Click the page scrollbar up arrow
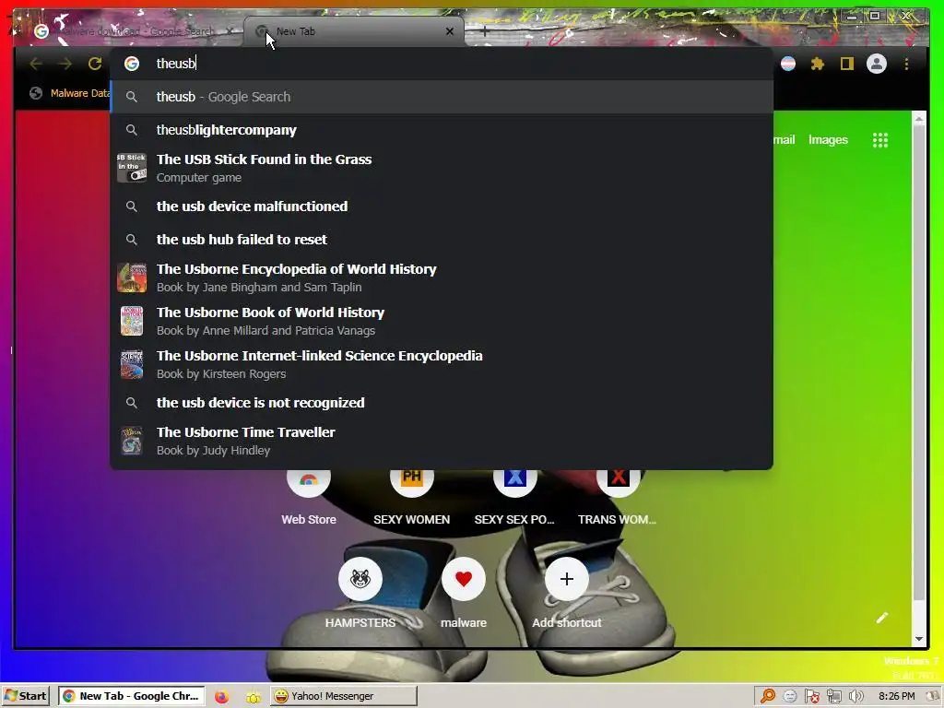 [919, 119]
